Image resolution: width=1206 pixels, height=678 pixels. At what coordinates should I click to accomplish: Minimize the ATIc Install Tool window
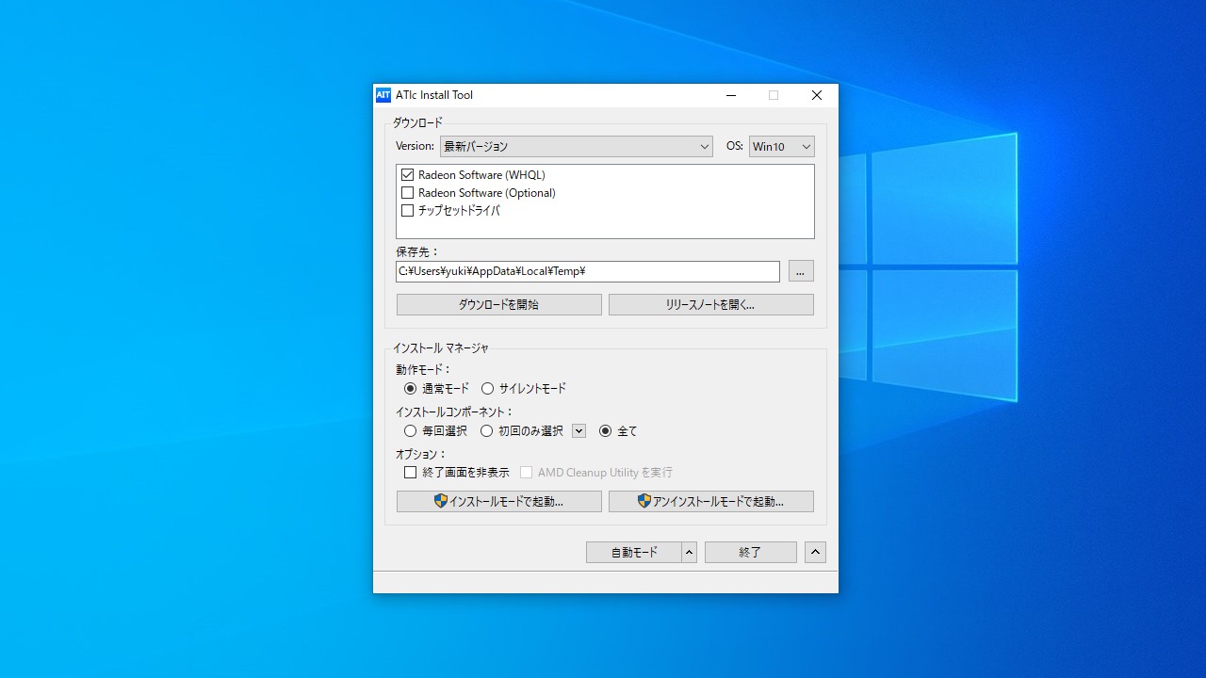click(x=731, y=95)
